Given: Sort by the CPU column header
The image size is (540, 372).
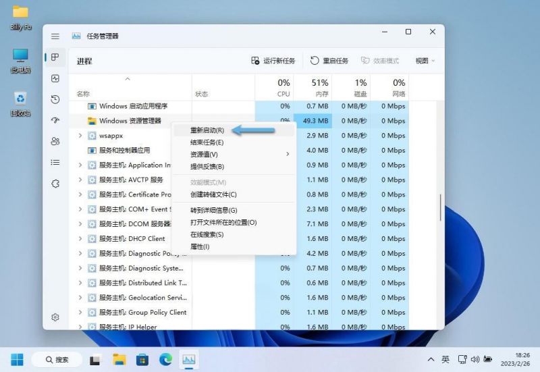Looking at the screenshot, I should [x=283, y=94].
